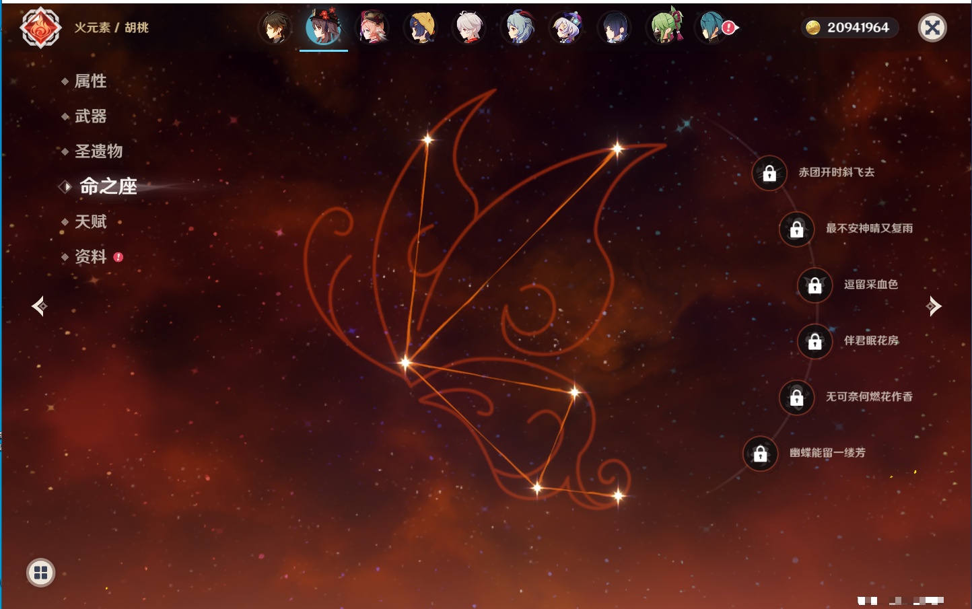972x609 pixels.
Task: Switch to the 天赋 talents page
Action: pyautogui.click(x=90, y=222)
